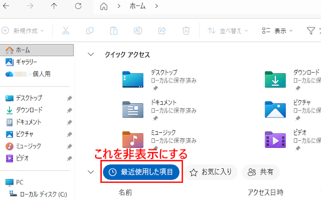Sort by the 名前 column header

[125, 193]
